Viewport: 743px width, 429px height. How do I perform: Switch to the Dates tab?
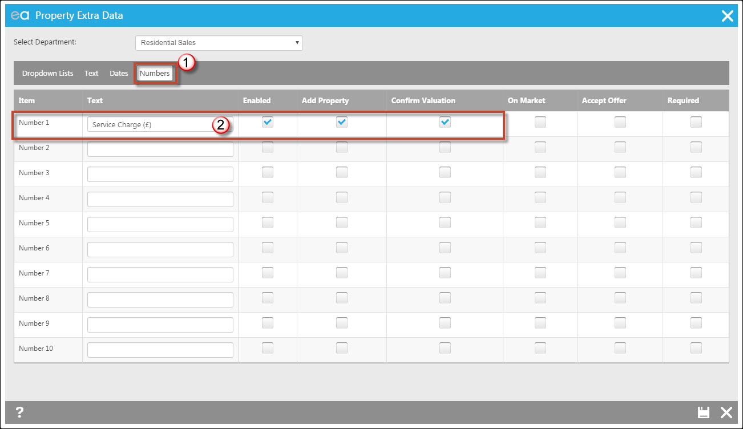tap(119, 74)
